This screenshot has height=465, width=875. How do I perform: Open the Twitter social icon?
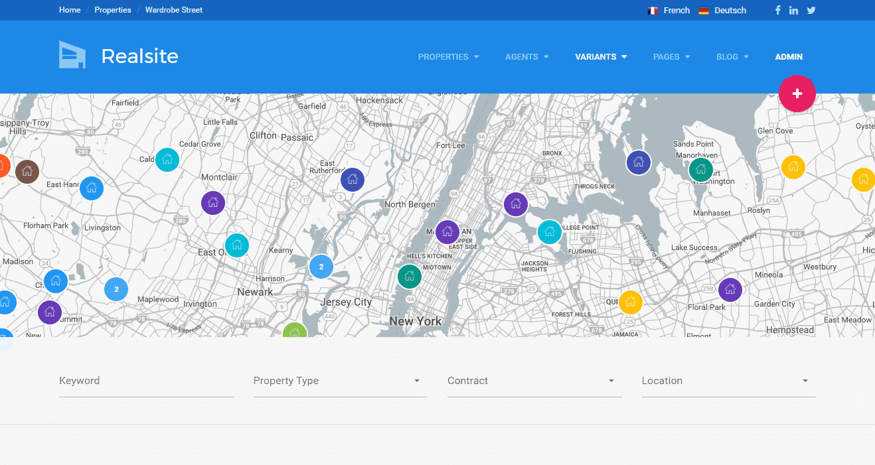click(x=811, y=10)
